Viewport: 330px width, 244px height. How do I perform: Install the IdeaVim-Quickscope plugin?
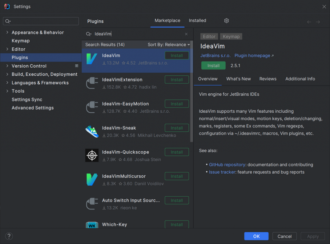point(177,152)
